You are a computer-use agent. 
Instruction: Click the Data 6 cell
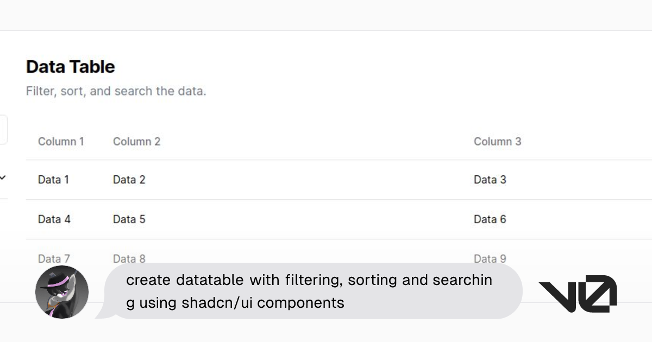point(490,219)
